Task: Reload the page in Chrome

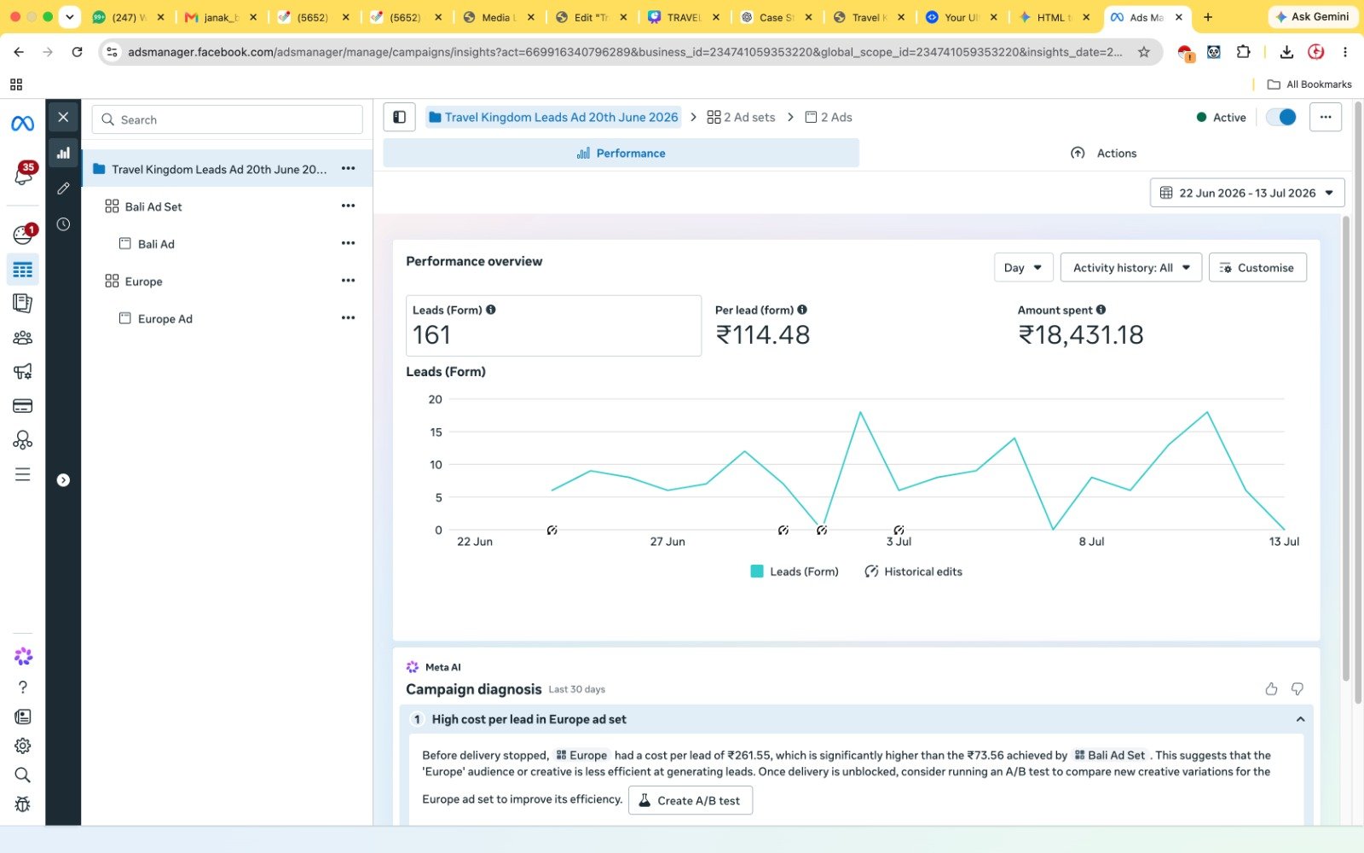Action: [77, 52]
